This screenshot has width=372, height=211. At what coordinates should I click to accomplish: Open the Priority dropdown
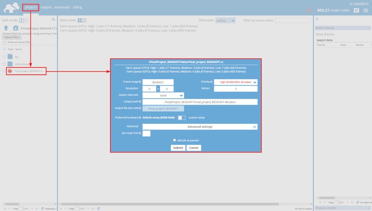(236, 82)
